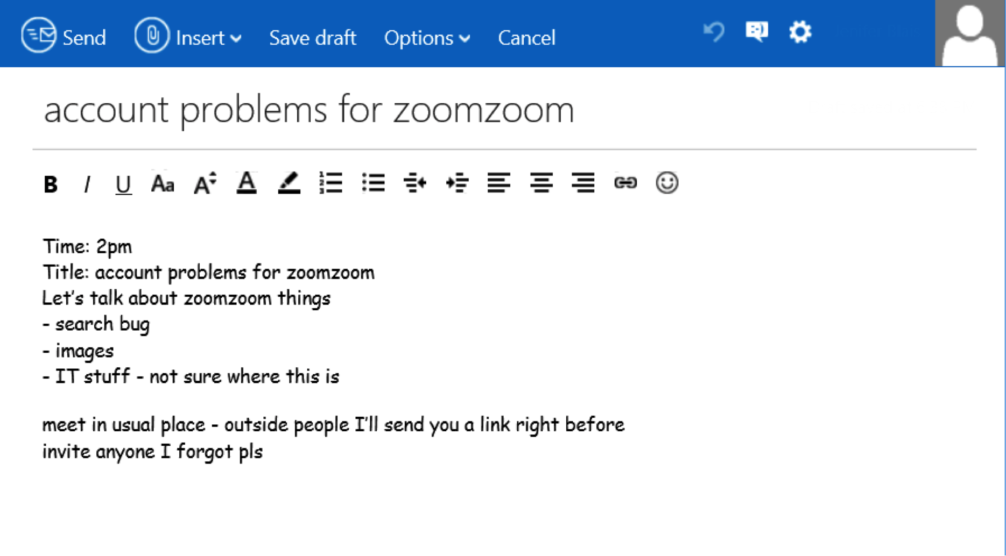The image size is (1006, 556).
Task: Insert a bulleted list
Action: (x=373, y=183)
